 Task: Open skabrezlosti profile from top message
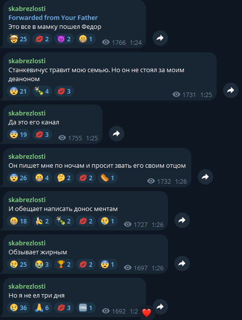click(x=27, y=8)
